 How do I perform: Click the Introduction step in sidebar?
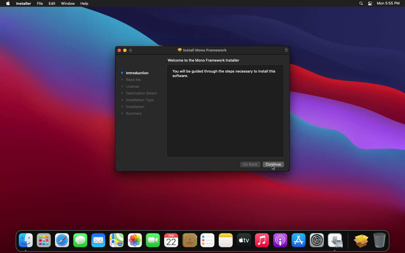coord(137,73)
